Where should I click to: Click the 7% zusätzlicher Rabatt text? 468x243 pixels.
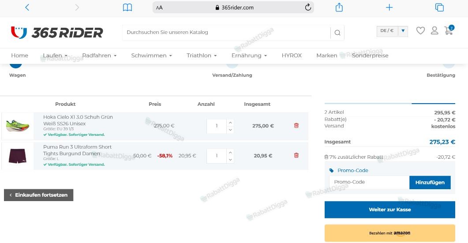coord(356,157)
